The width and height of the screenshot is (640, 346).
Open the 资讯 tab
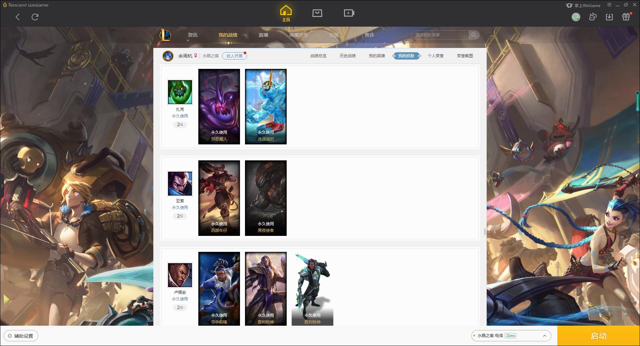[x=193, y=35]
